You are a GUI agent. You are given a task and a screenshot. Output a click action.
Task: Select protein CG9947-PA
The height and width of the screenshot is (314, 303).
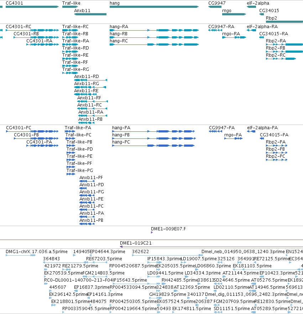216,131
